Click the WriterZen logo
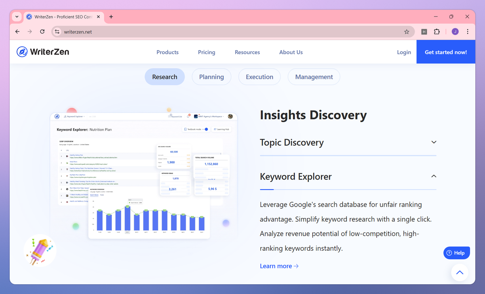 point(43,52)
